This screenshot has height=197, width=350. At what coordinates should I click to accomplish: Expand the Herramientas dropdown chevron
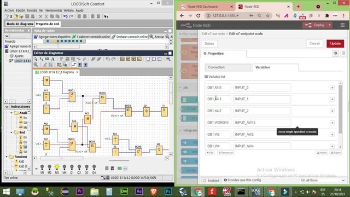[7, 36]
